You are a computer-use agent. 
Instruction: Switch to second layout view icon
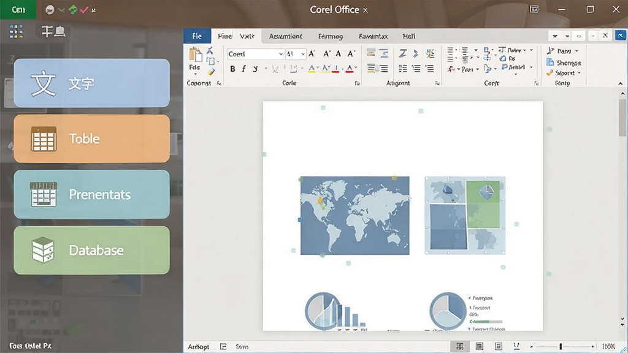(480, 346)
